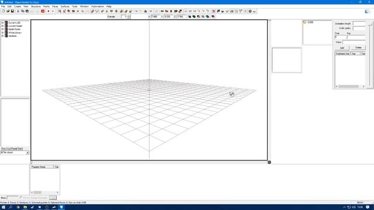Select the 0.000 LOD entry
Viewport: 374px width, 210px height.
[310, 22]
